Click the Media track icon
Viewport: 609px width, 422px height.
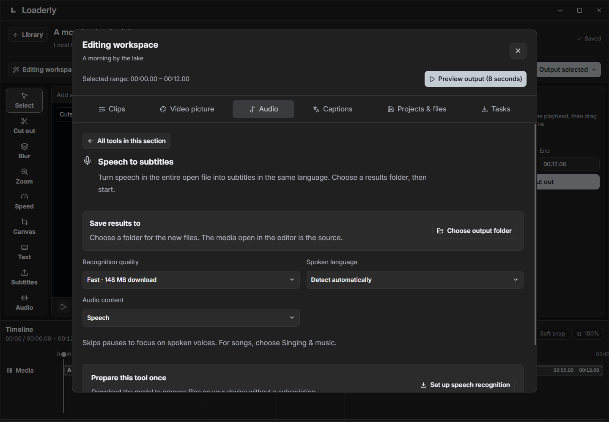[x=9, y=371]
